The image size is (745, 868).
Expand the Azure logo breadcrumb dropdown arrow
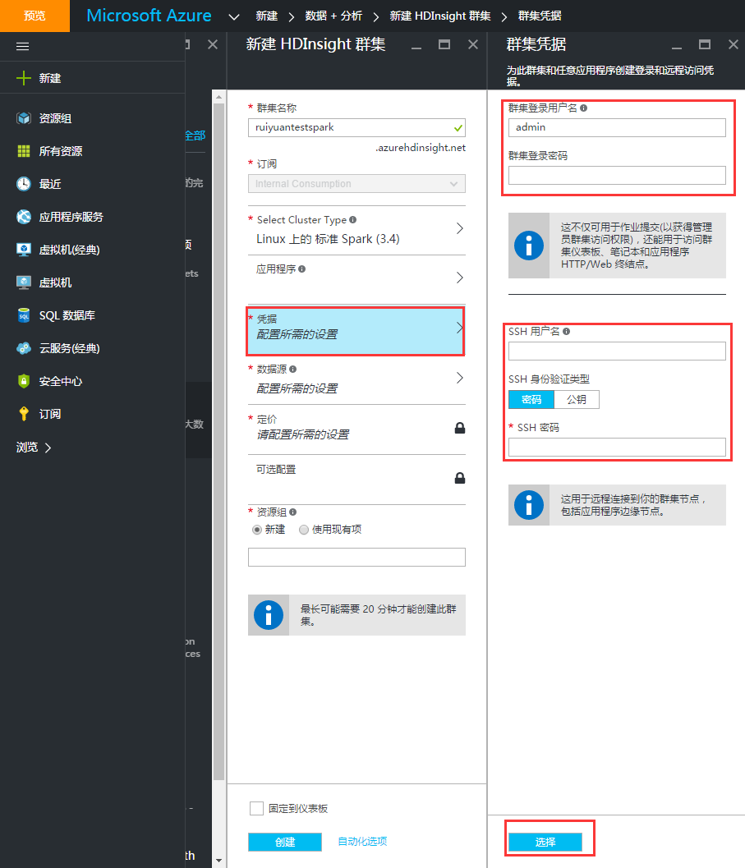click(x=234, y=16)
